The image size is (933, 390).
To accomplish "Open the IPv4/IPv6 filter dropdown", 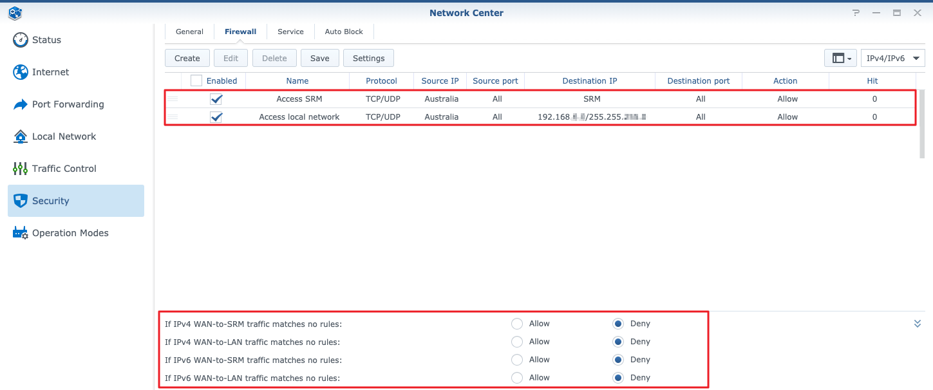I will point(892,58).
